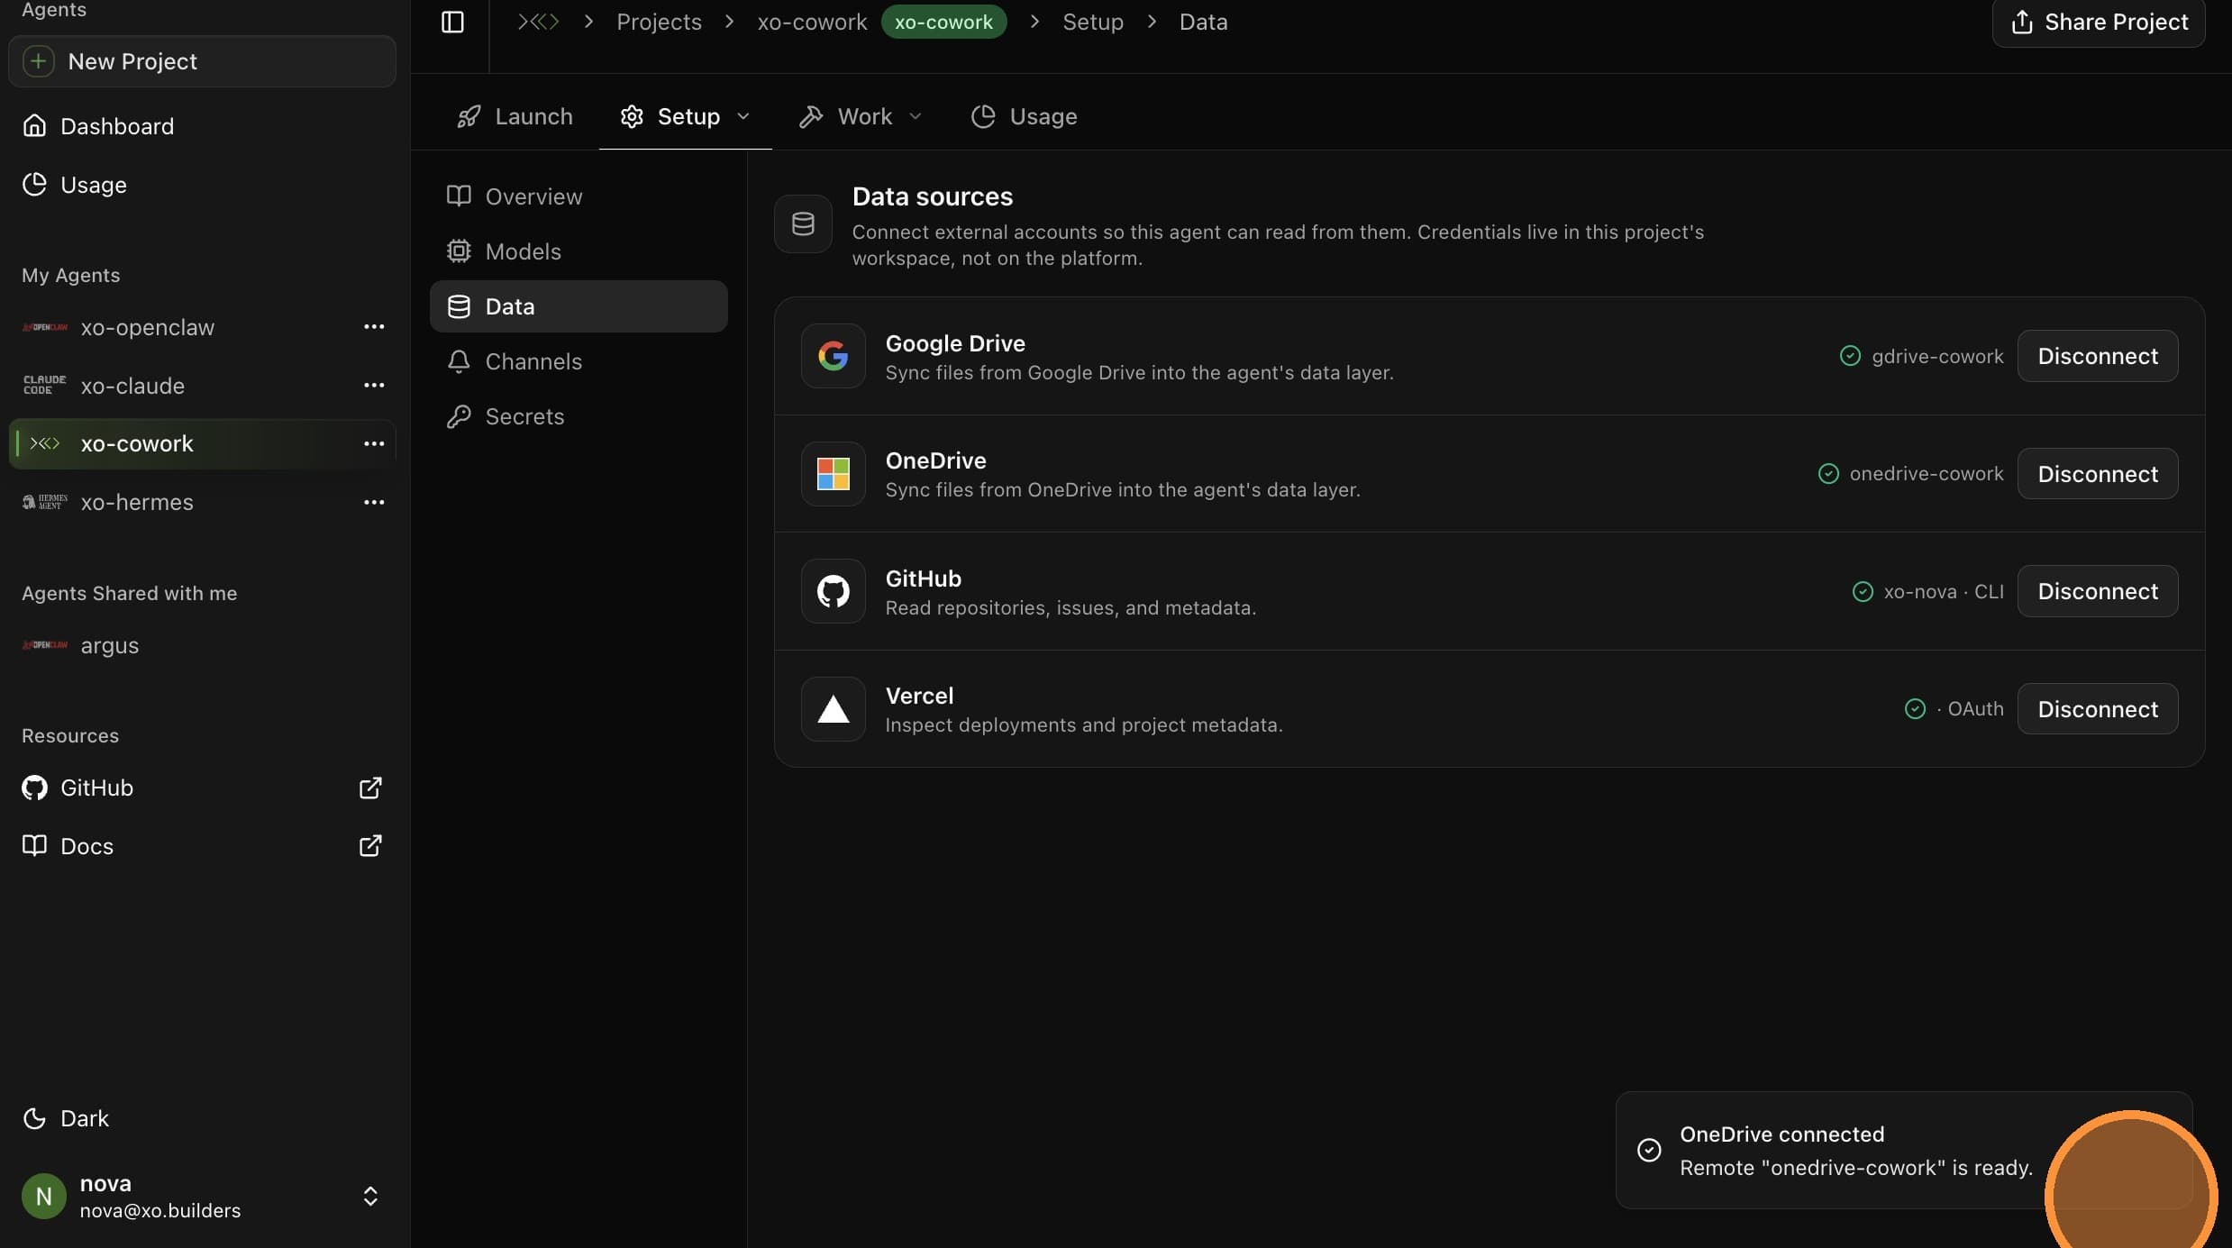Click the onedrive-cowork connected check icon
Image resolution: width=2232 pixels, height=1248 pixels.
1828,474
